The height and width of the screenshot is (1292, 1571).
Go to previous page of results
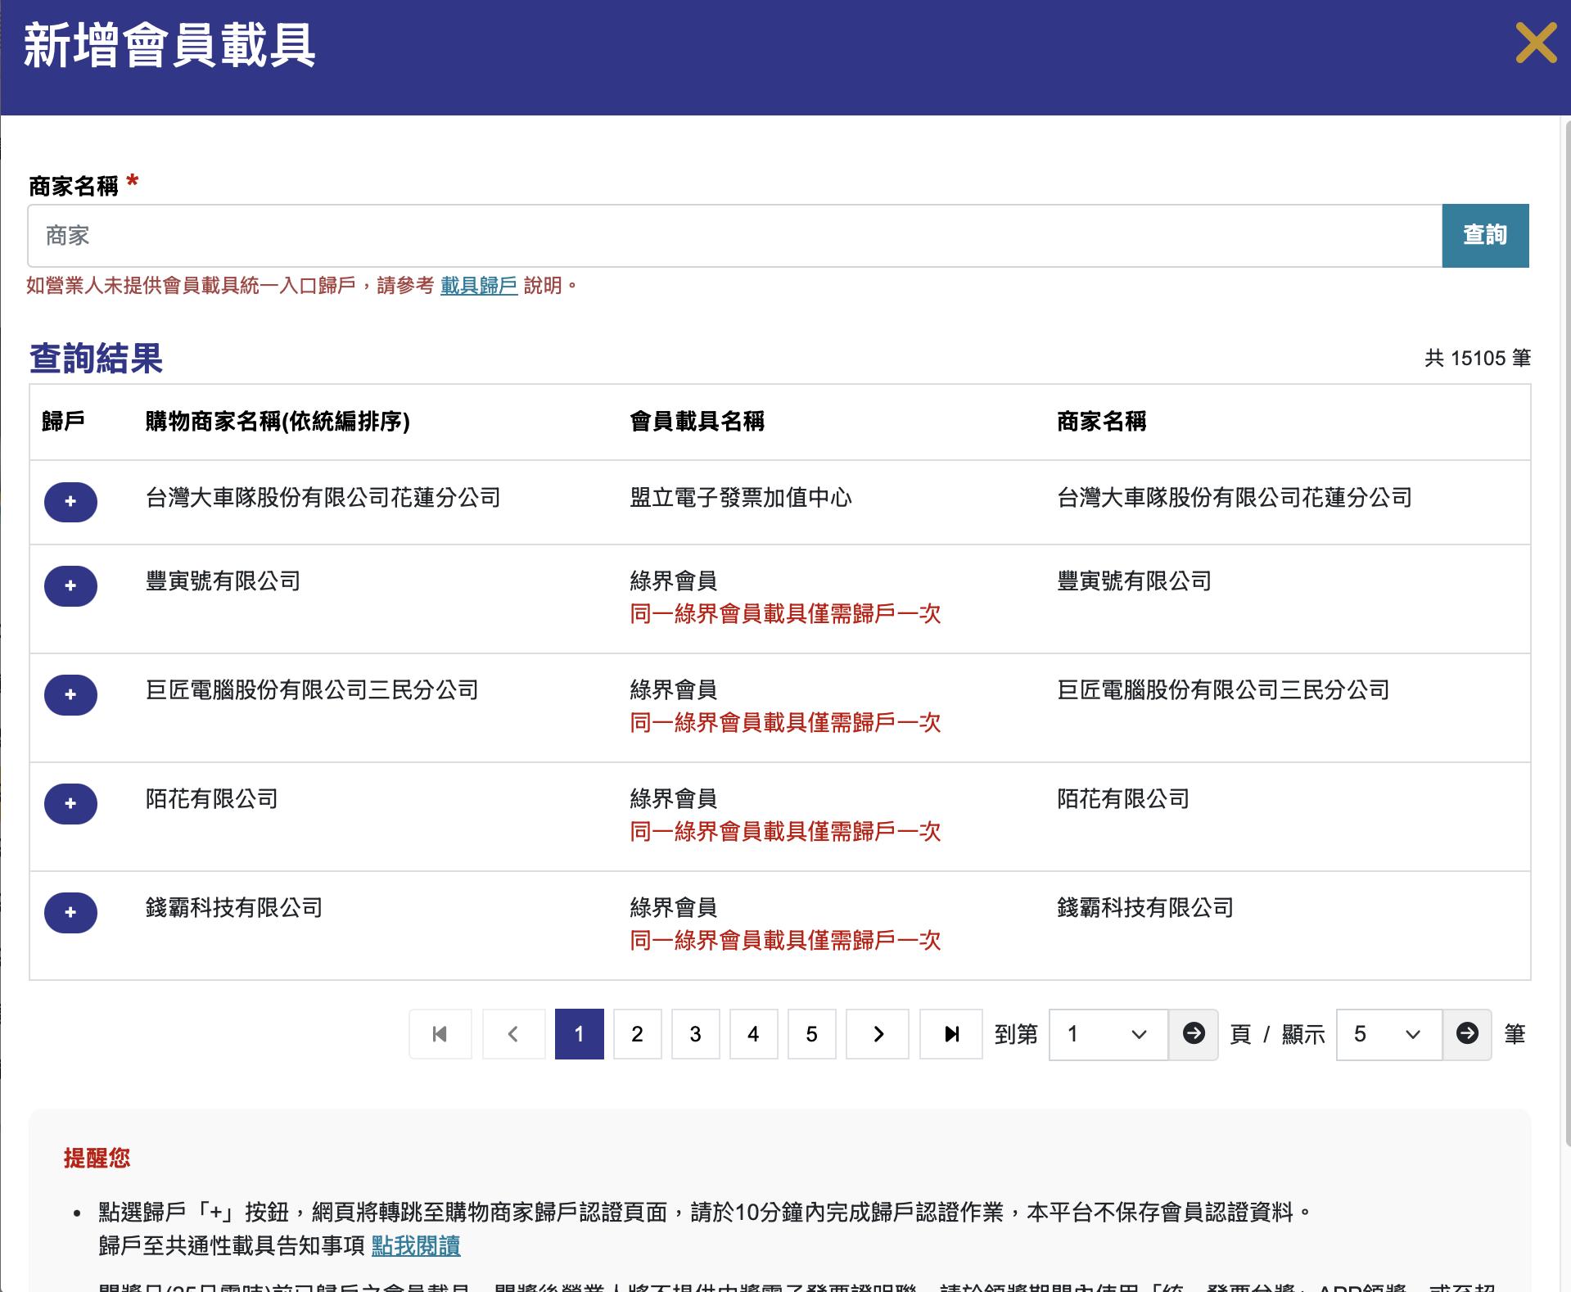pyautogui.click(x=513, y=1034)
